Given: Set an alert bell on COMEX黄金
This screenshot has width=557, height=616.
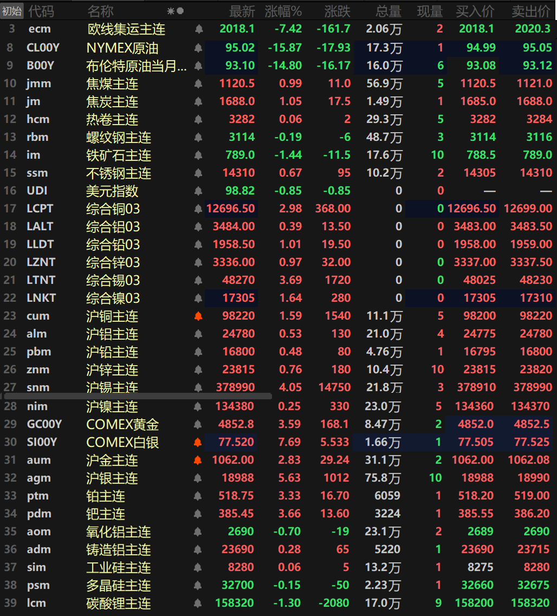Looking at the screenshot, I should tap(198, 423).
